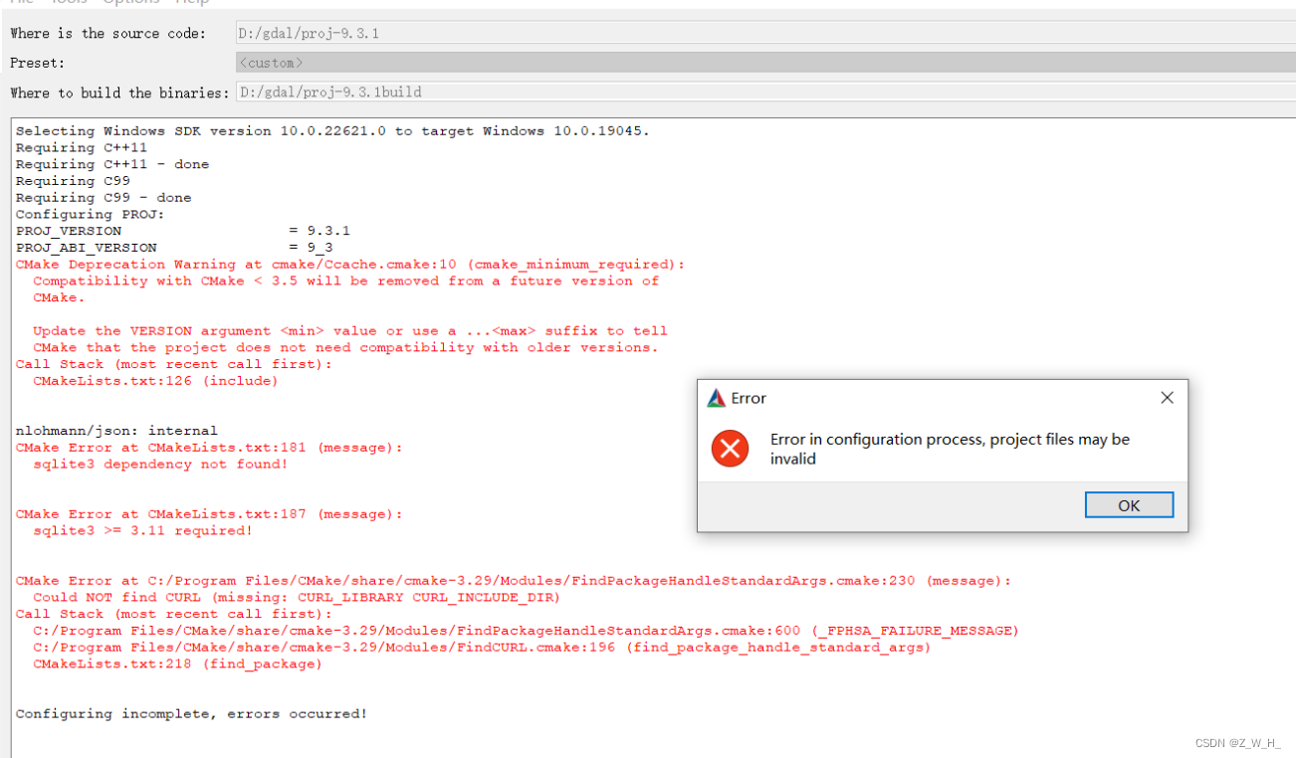Click the 'Error' title text of dialog

tap(749, 398)
